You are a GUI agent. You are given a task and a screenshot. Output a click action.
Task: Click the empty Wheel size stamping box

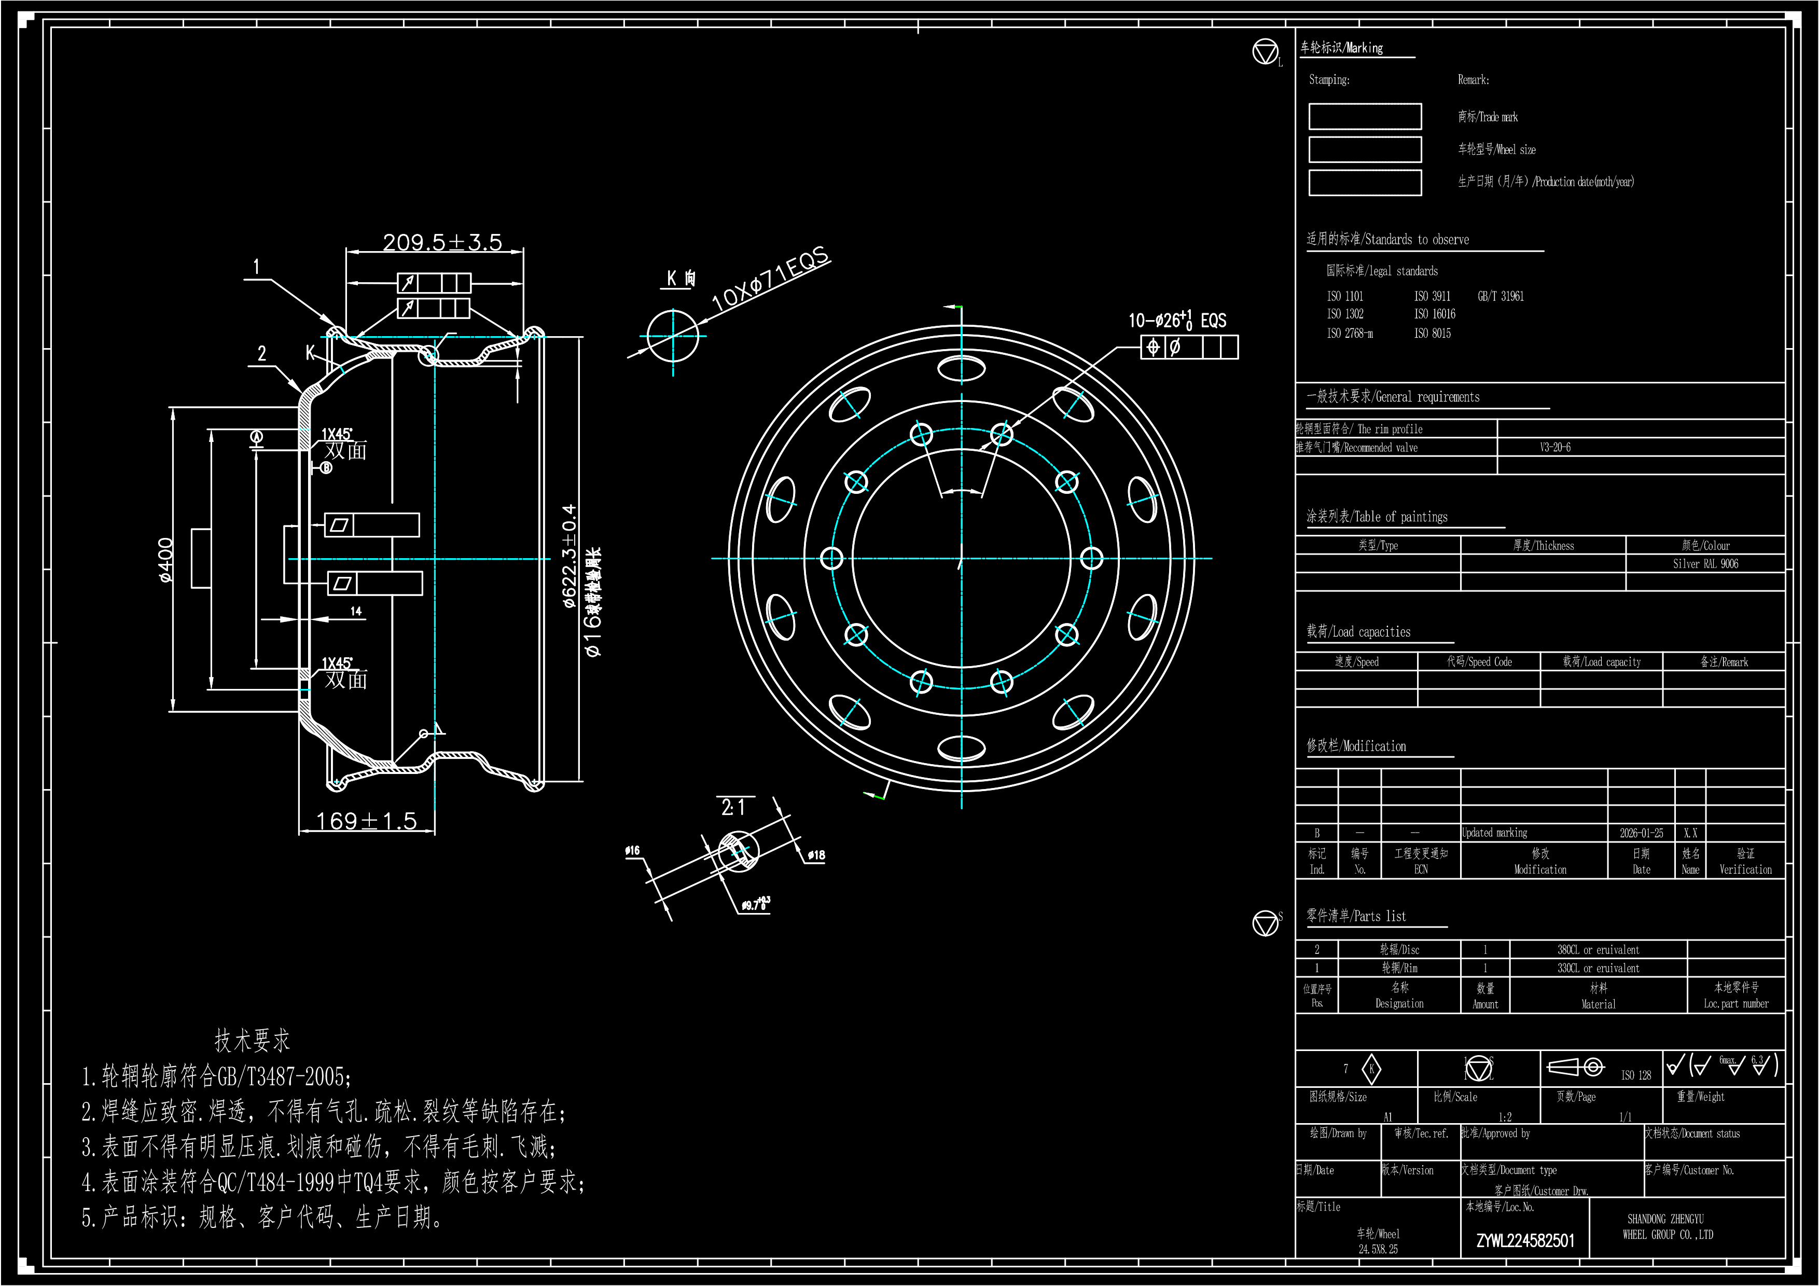coord(1364,150)
